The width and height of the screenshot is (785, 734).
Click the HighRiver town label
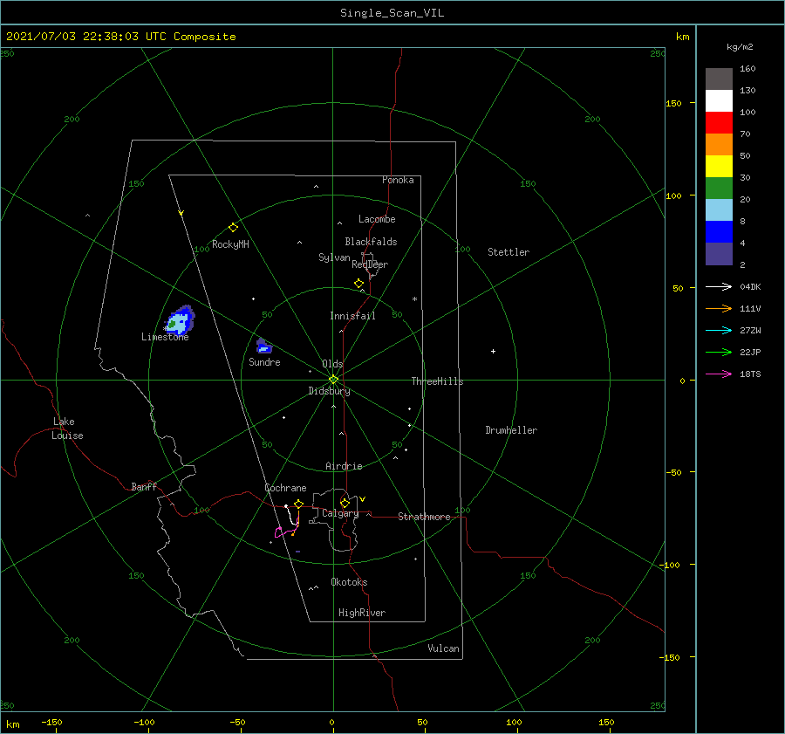click(362, 613)
